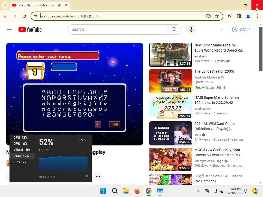Close the Mario Party 3 tab
The width and height of the screenshot is (263, 197).
tap(66, 5)
